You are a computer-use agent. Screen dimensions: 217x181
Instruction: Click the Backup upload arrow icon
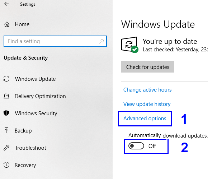point(6,130)
